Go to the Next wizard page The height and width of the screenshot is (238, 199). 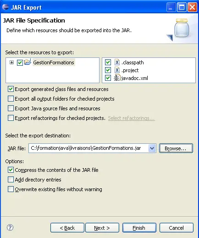pos(102,228)
